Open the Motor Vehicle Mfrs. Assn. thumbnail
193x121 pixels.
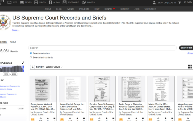point(161,89)
